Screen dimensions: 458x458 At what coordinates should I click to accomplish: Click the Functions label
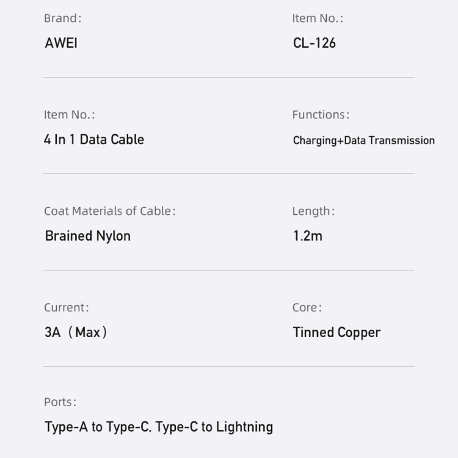(x=321, y=115)
